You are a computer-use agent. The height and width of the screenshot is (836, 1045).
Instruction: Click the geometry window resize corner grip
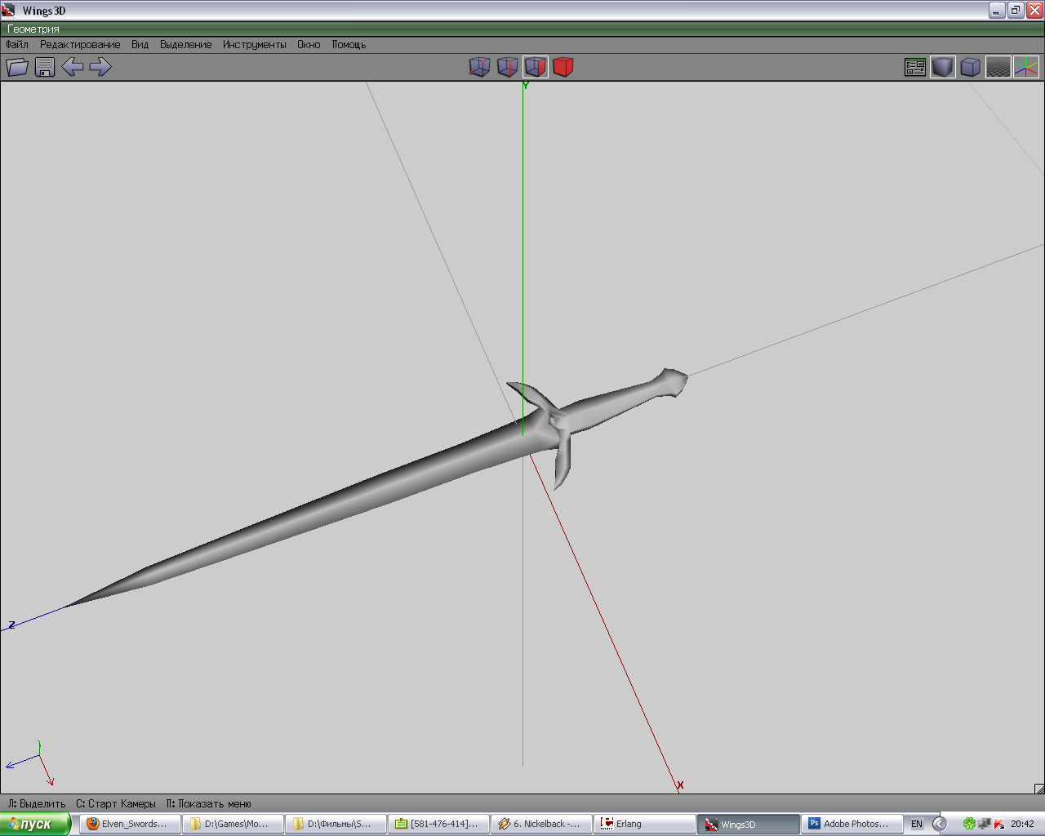pyautogui.click(x=1039, y=789)
